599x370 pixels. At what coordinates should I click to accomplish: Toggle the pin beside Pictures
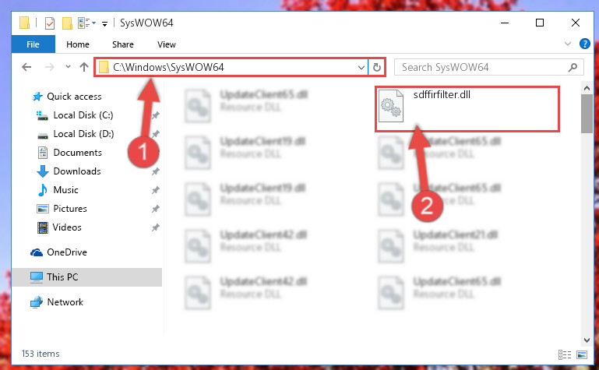[156, 209]
